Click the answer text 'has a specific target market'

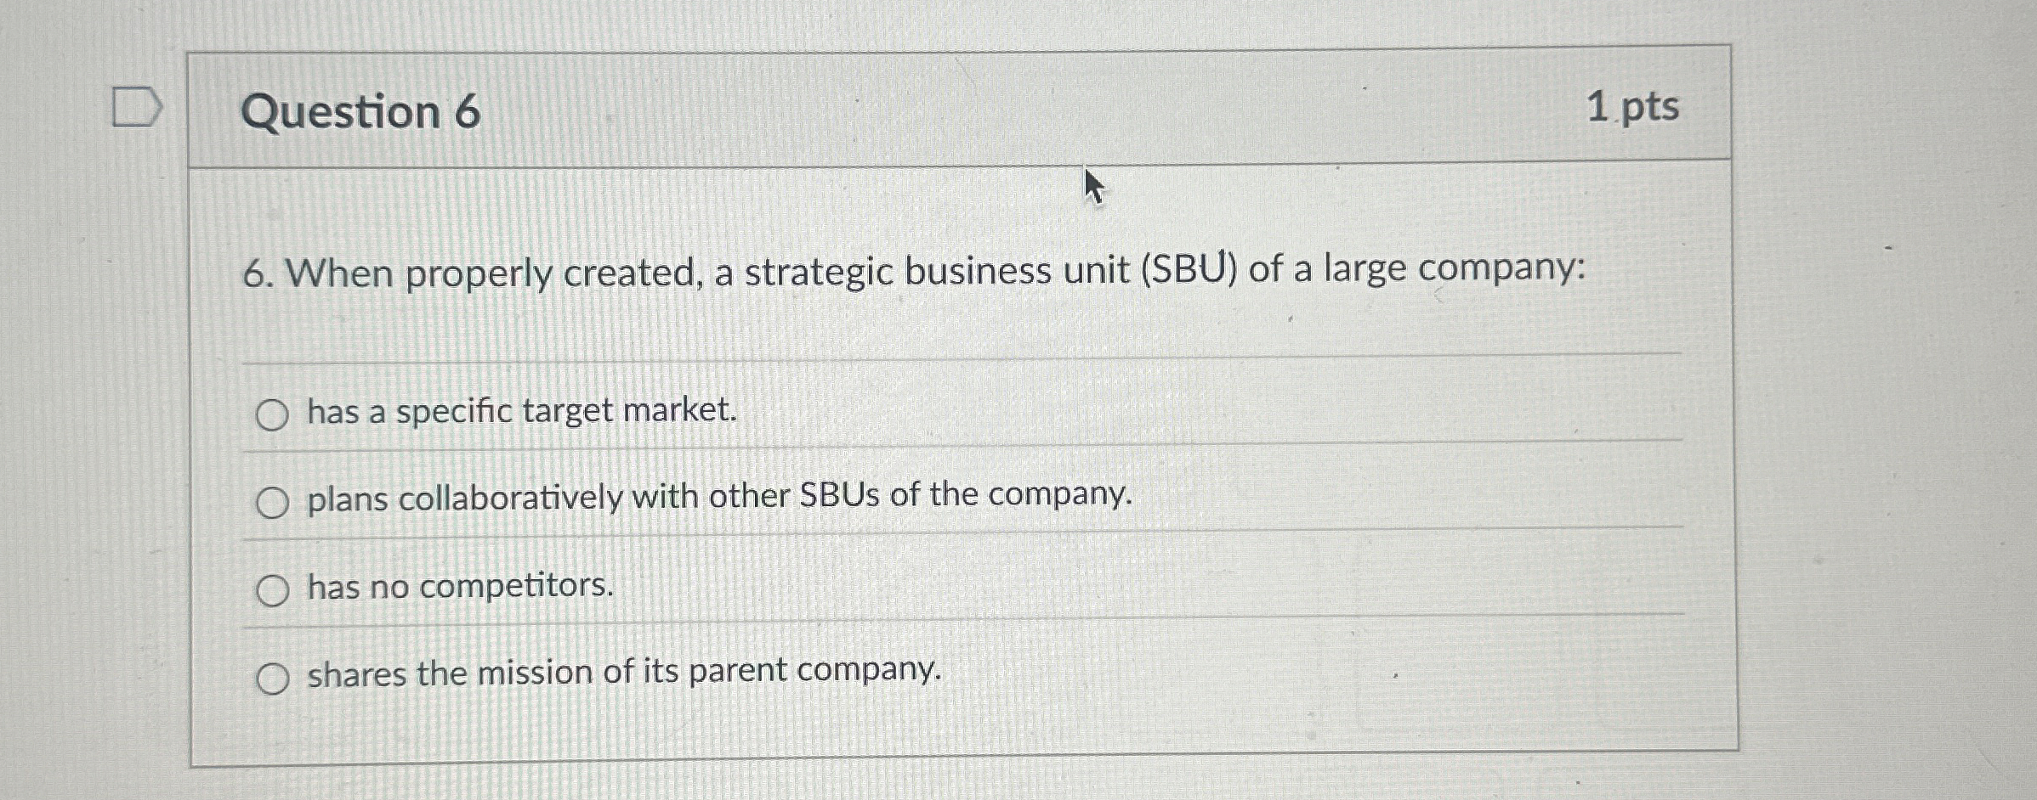coord(520,413)
